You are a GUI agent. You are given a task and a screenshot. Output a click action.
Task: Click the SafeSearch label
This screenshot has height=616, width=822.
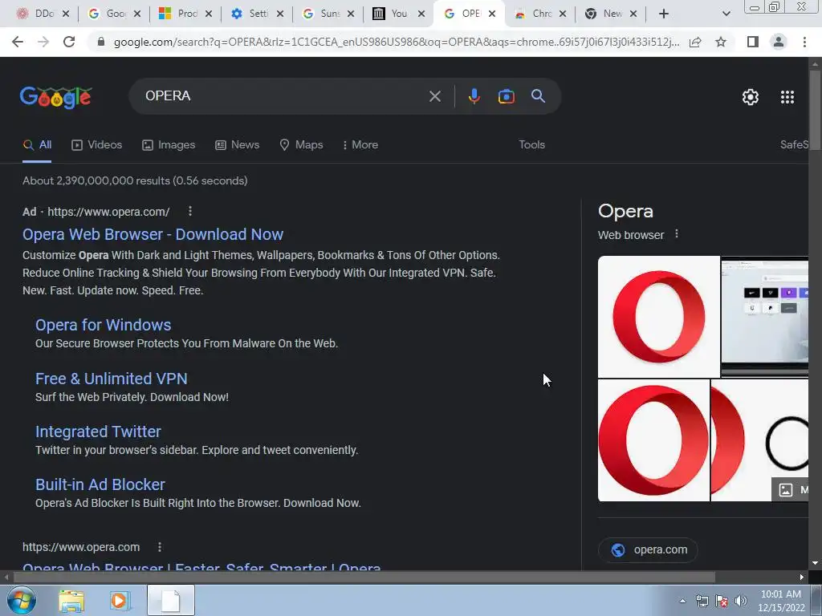click(x=794, y=144)
